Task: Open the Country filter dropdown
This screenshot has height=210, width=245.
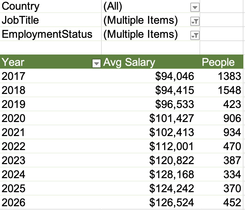Action: tap(195, 8)
